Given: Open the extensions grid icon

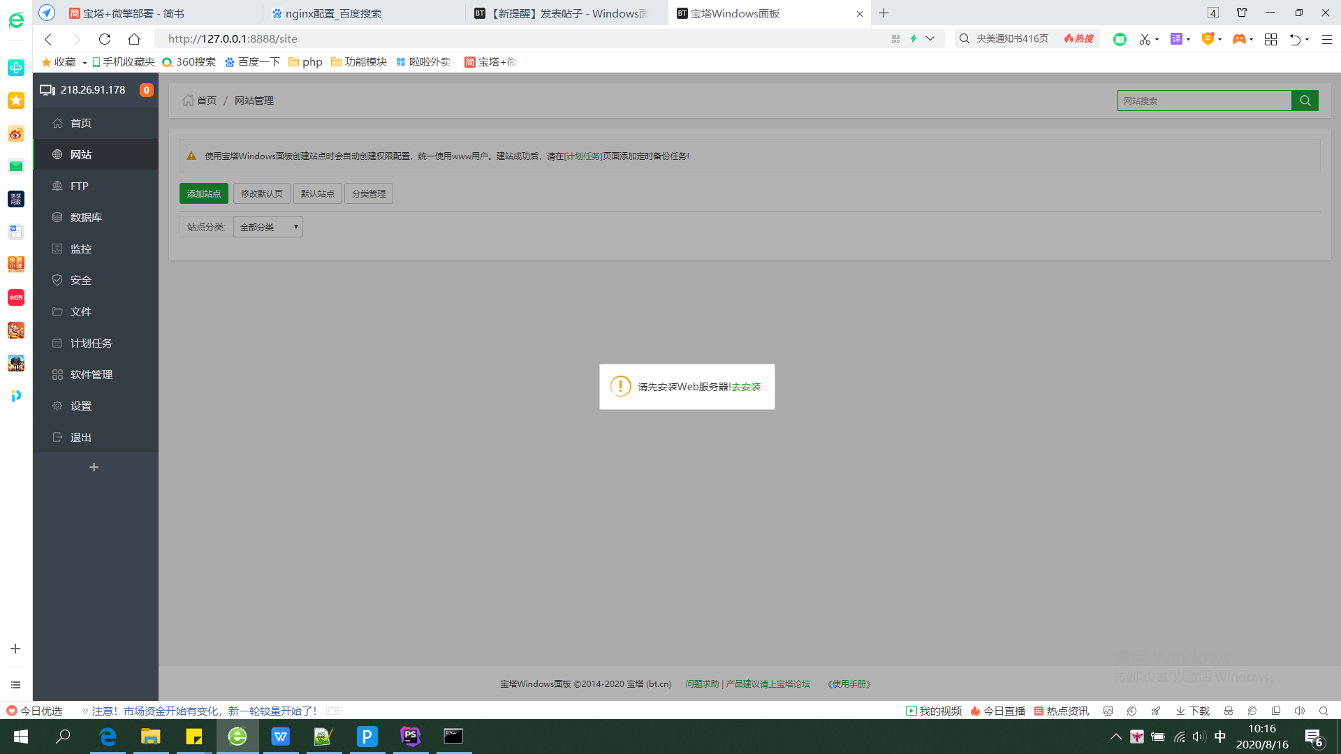Looking at the screenshot, I should point(1270,39).
